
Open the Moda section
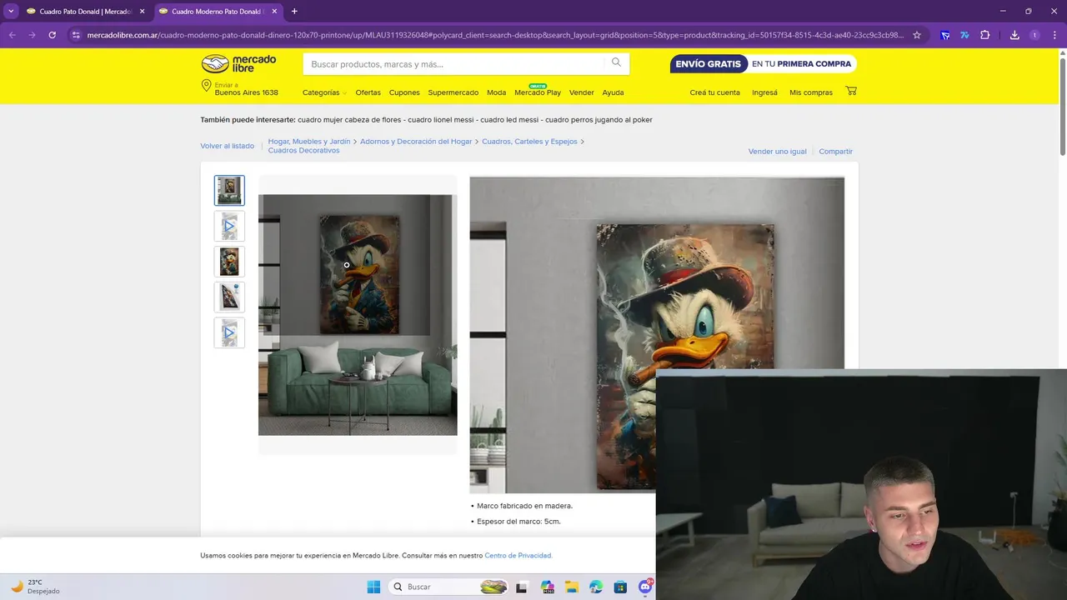496,92
